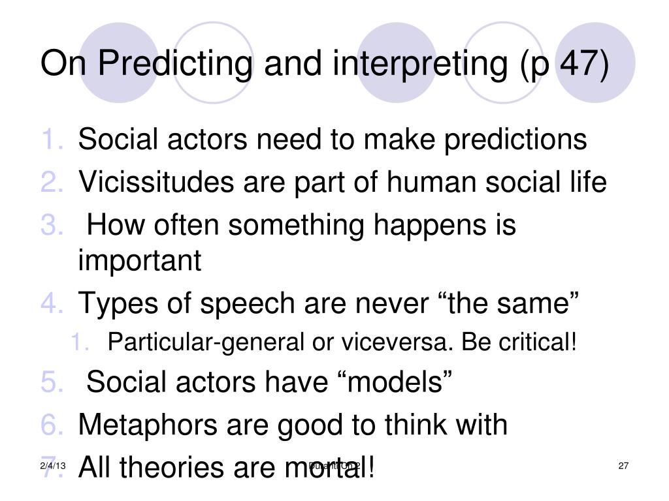This screenshot has width=669, height=501.
Task: Click 'Social actors need to make predictions'
Action: pyautogui.click(x=333, y=140)
